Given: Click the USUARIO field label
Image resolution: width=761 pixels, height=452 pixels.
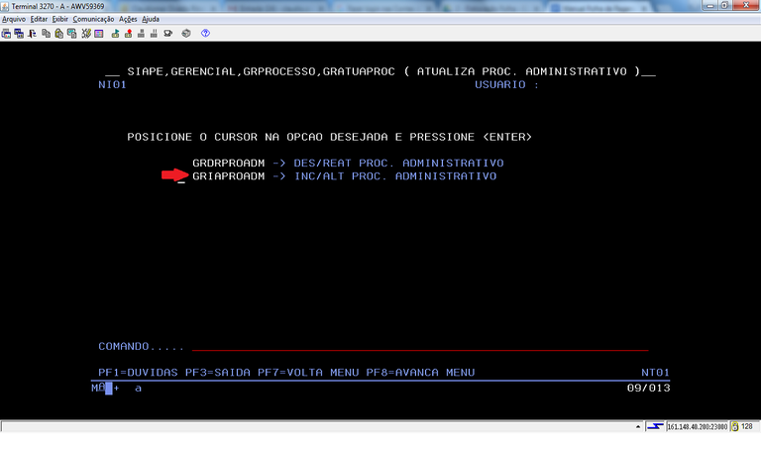Looking at the screenshot, I should (506, 84).
